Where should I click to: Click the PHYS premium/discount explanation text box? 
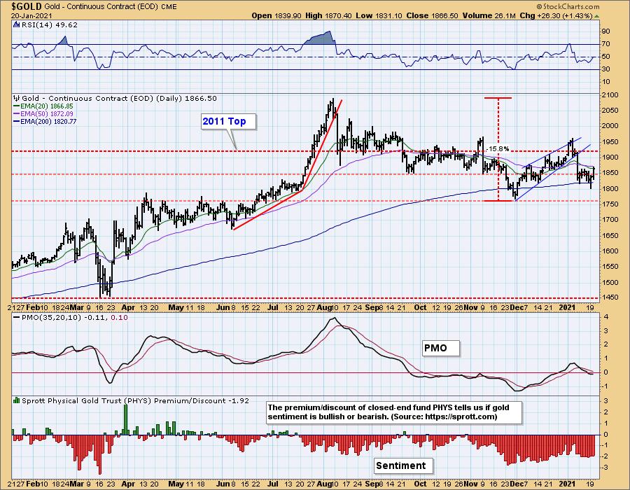[394, 412]
